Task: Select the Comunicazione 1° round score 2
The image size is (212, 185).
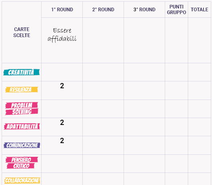Action: pos(62,141)
